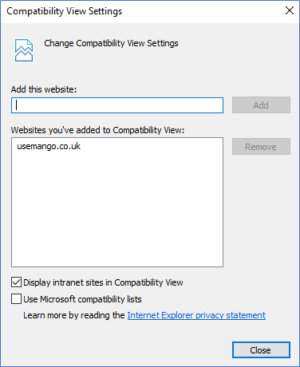Click the Learn more by reading text

click(74, 315)
